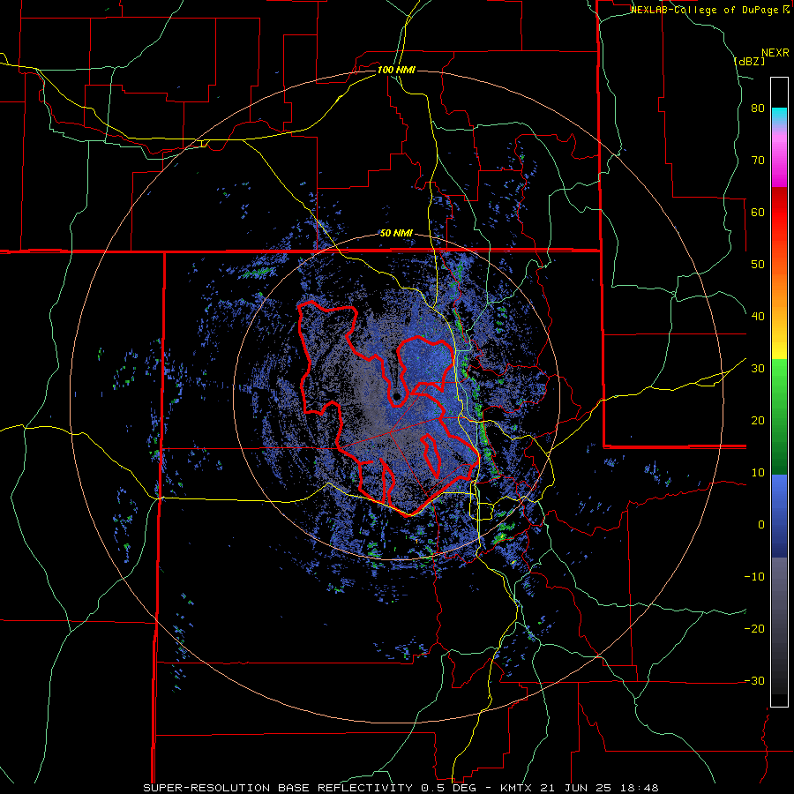Click the 0 value on the dBZ scale
Image resolution: width=794 pixels, height=794 pixels.
click(x=761, y=525)
